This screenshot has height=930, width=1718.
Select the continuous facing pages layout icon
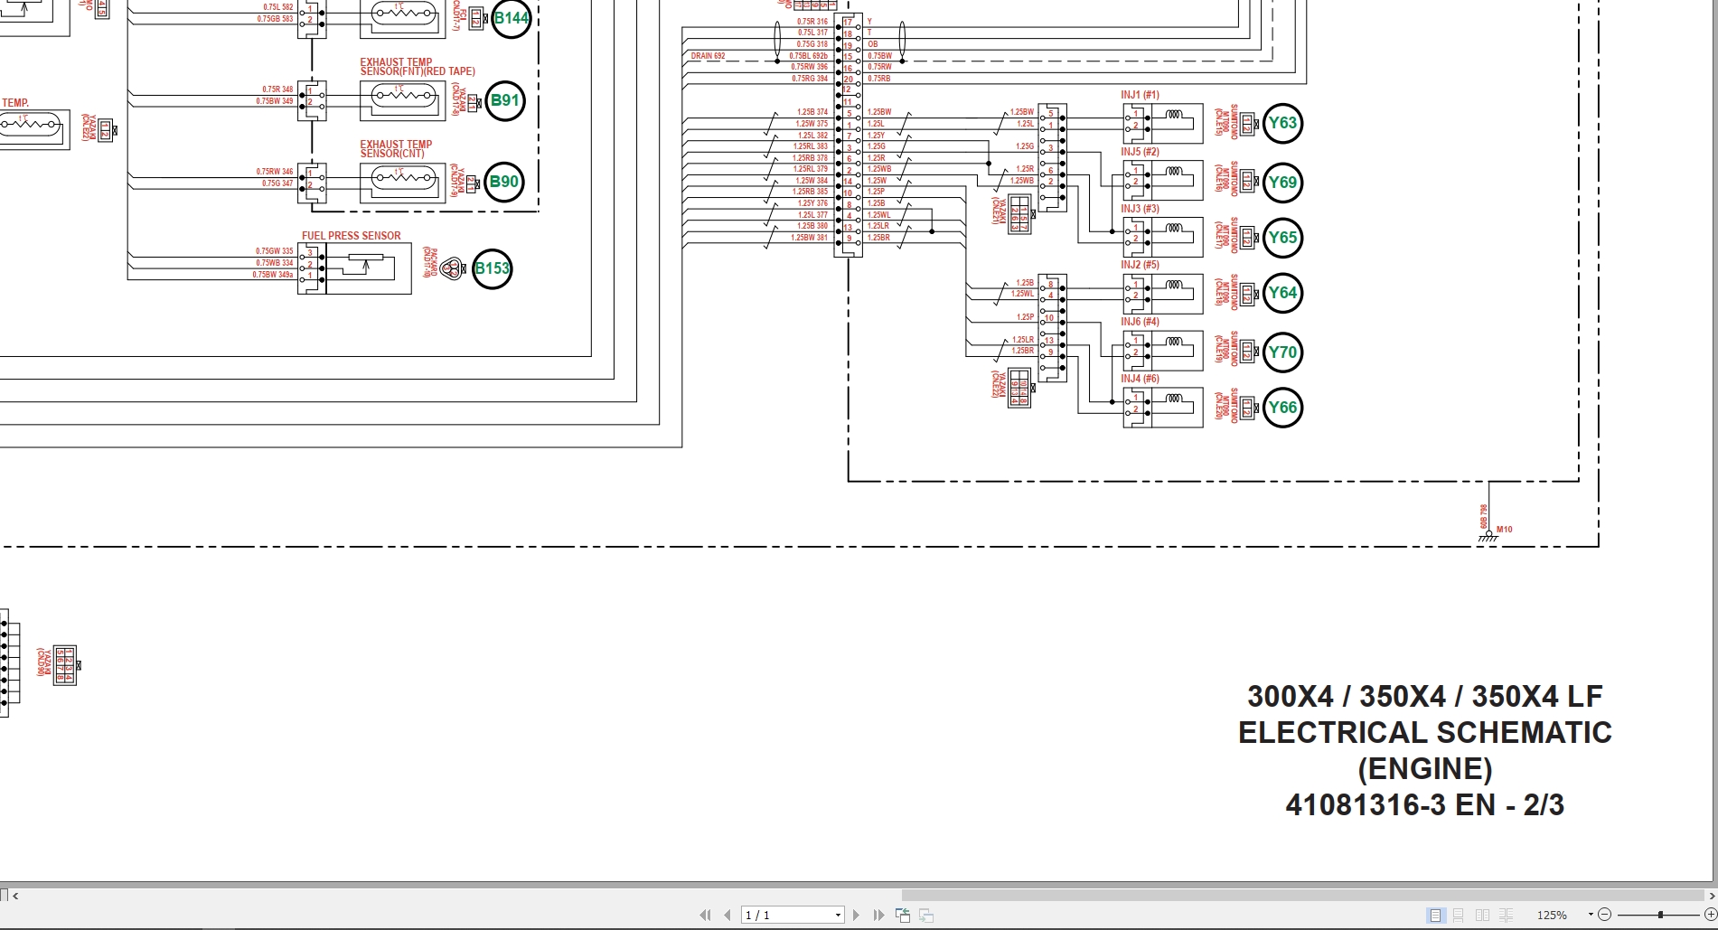pos(1507,915)
